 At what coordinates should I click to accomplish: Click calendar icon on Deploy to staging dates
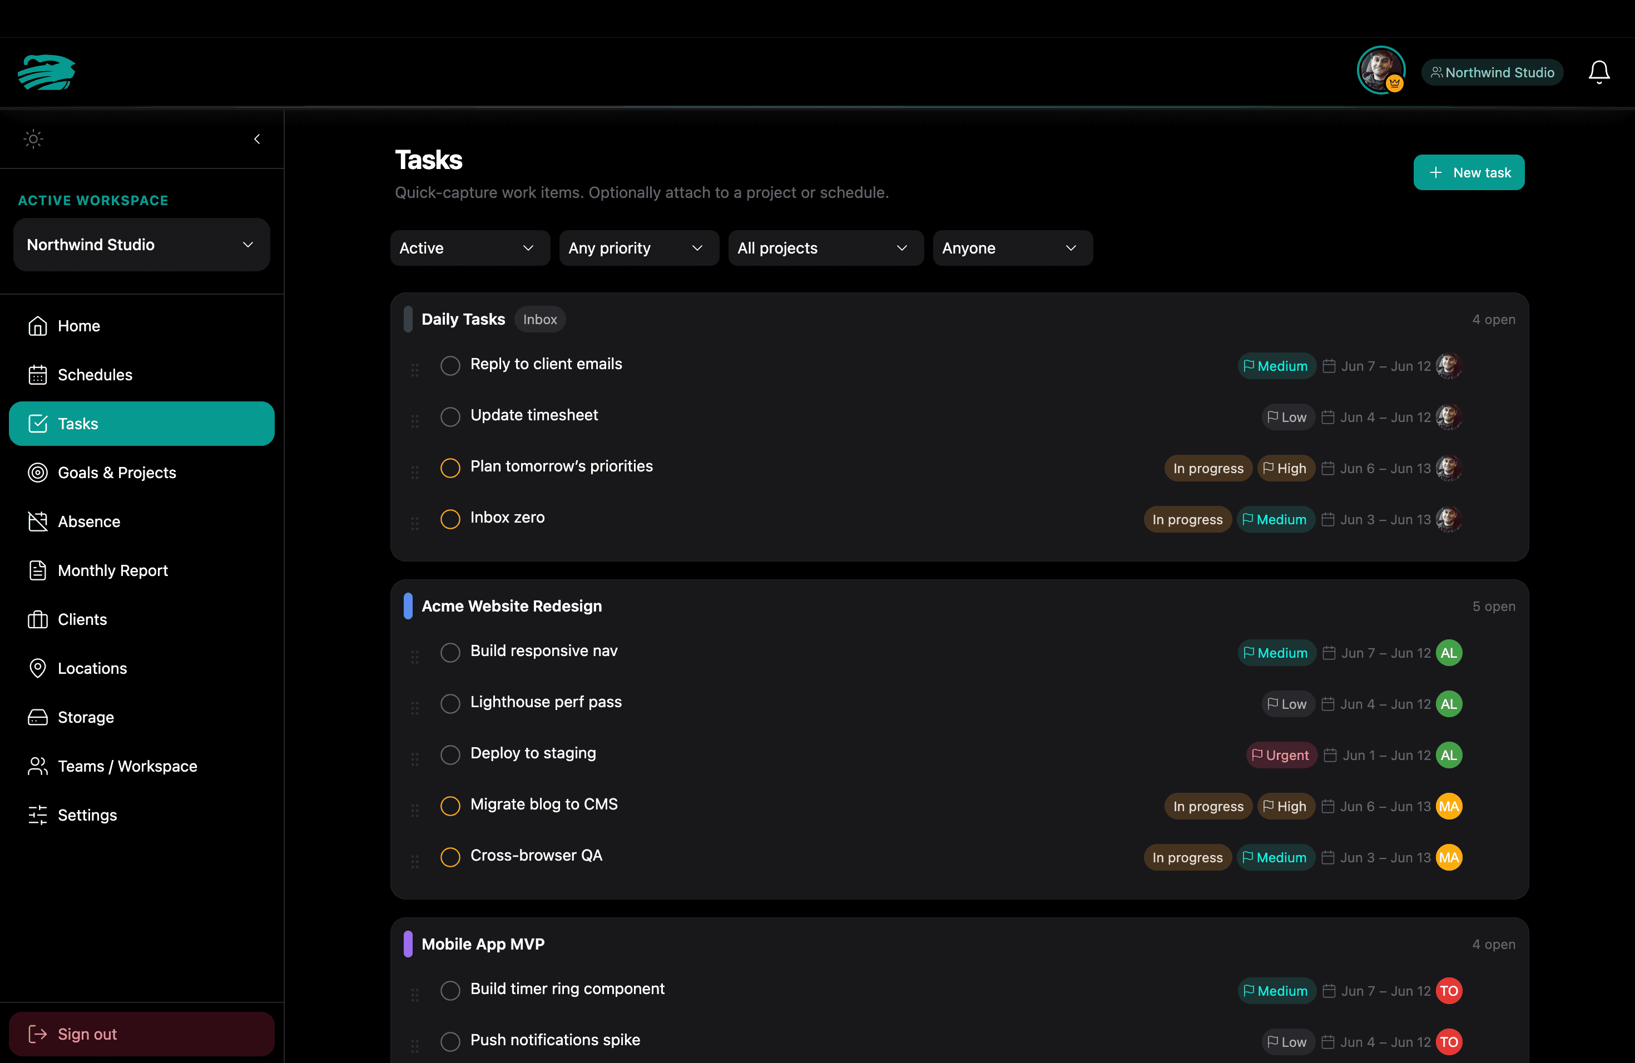tap(1330, 756)
